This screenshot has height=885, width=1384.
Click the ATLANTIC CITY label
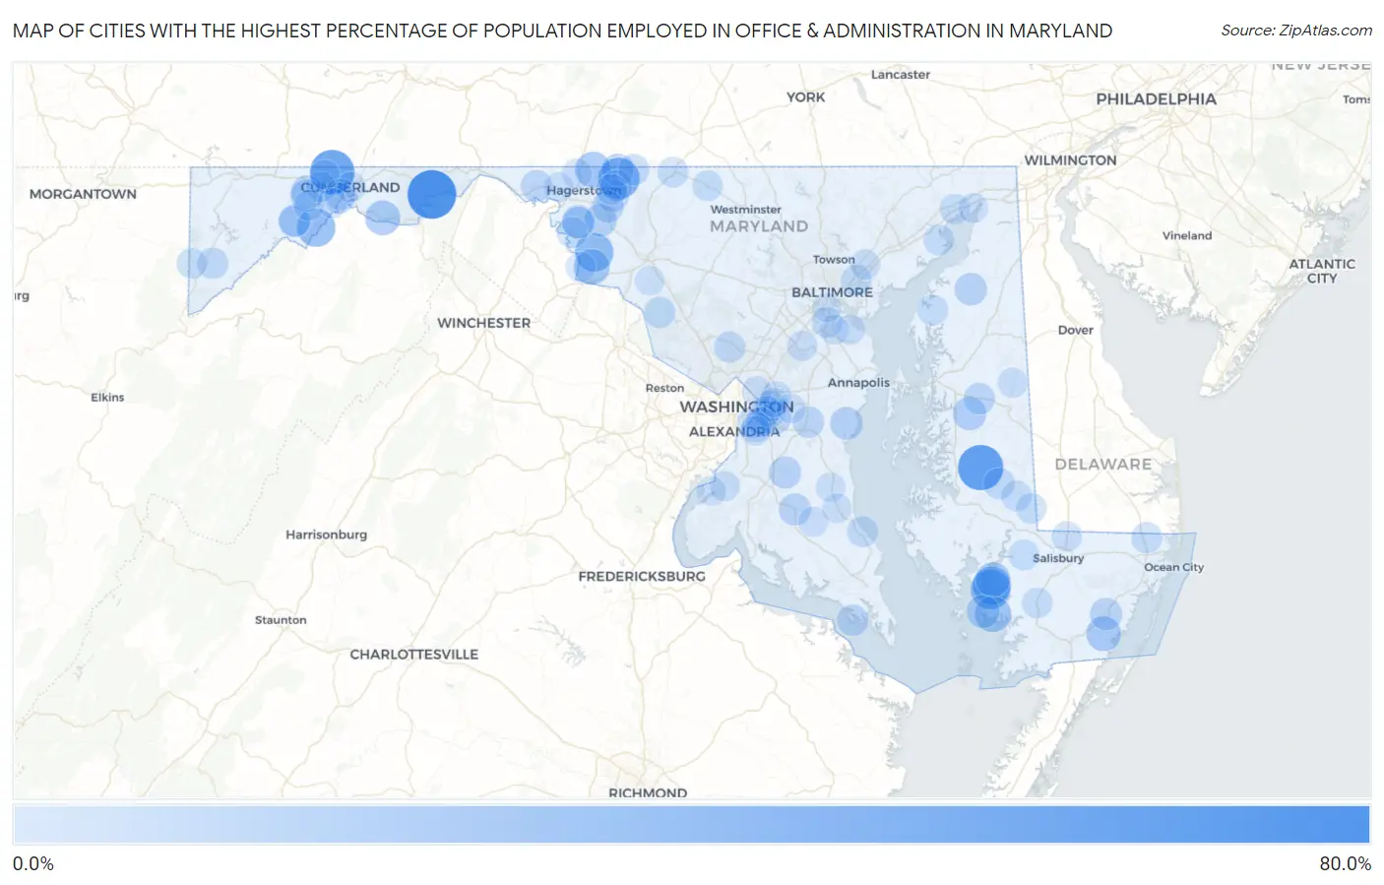pos(1322,271)
